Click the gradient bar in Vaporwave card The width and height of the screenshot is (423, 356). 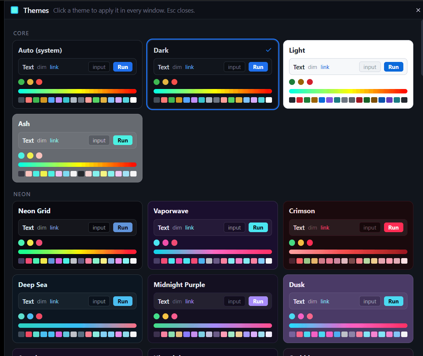(213, 252)
